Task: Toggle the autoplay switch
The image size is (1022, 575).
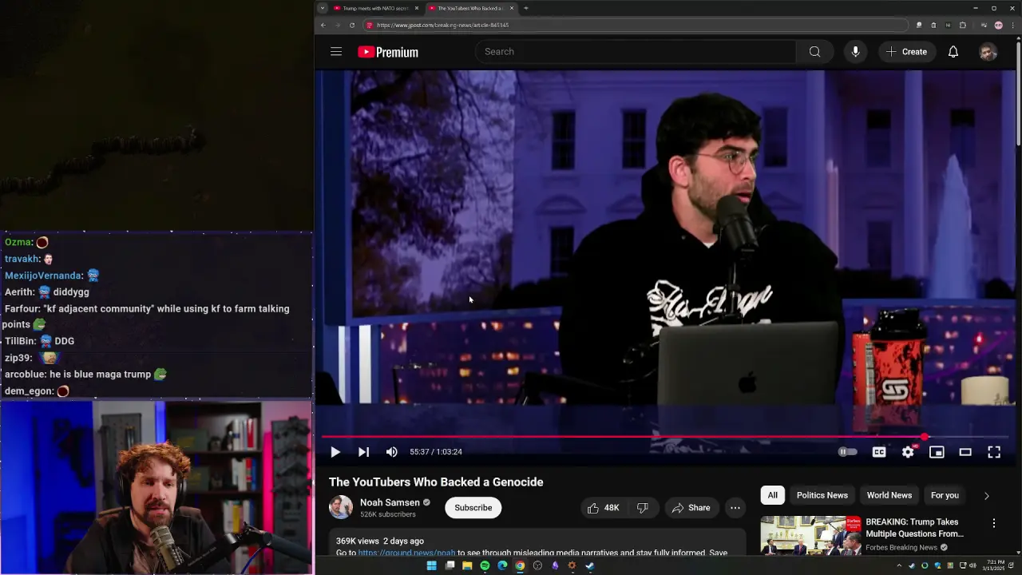Action: coord(847,452)
